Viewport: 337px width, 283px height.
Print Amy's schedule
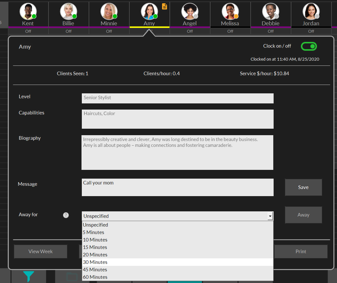[x=301, y=251]
